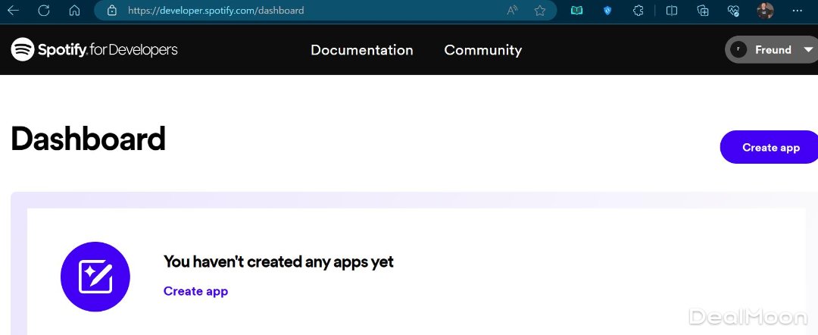View site information via the lock icon
818x335 pixels.
[x=112, y=11]
